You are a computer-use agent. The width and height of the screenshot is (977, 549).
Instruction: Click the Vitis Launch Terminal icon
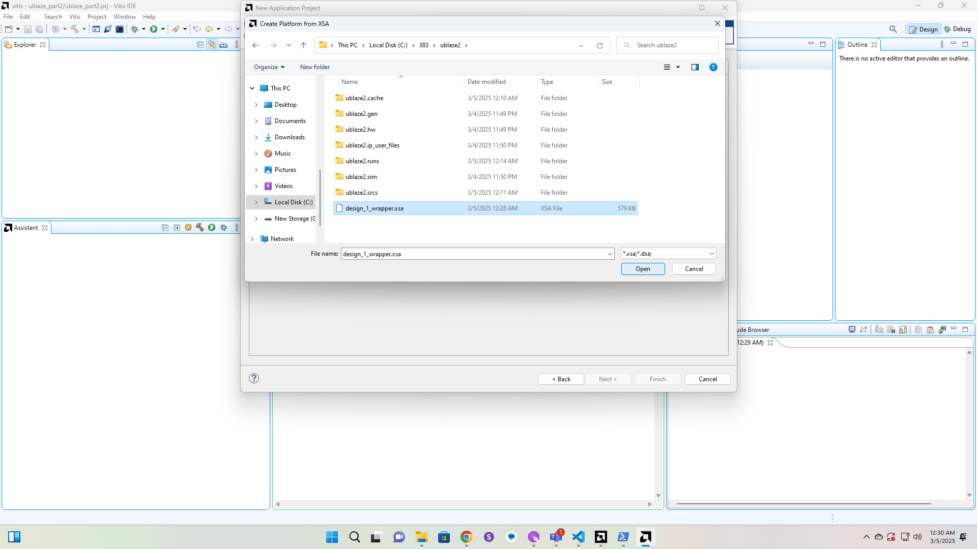pyautogui.click(x=120, y=29)
